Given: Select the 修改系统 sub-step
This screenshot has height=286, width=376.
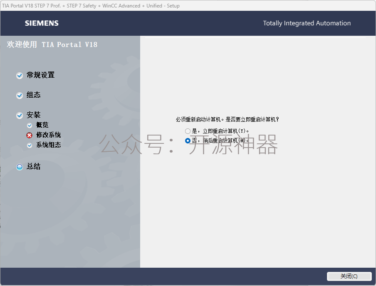Looking at the screenshot, I should [x=48, y=135].
